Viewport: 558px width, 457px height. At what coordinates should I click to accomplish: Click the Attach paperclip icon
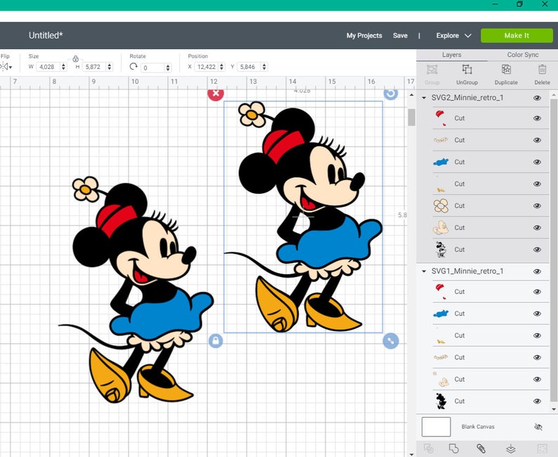[x=481, y=449]
